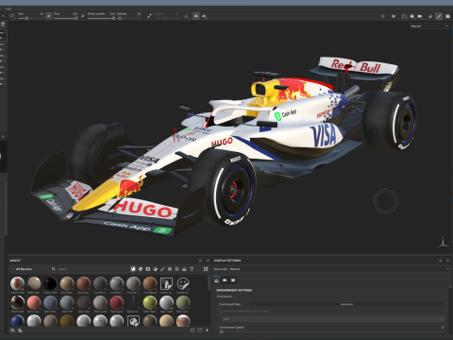
Task: Switch to environment settings tab icon
Action: pos(216,280)
